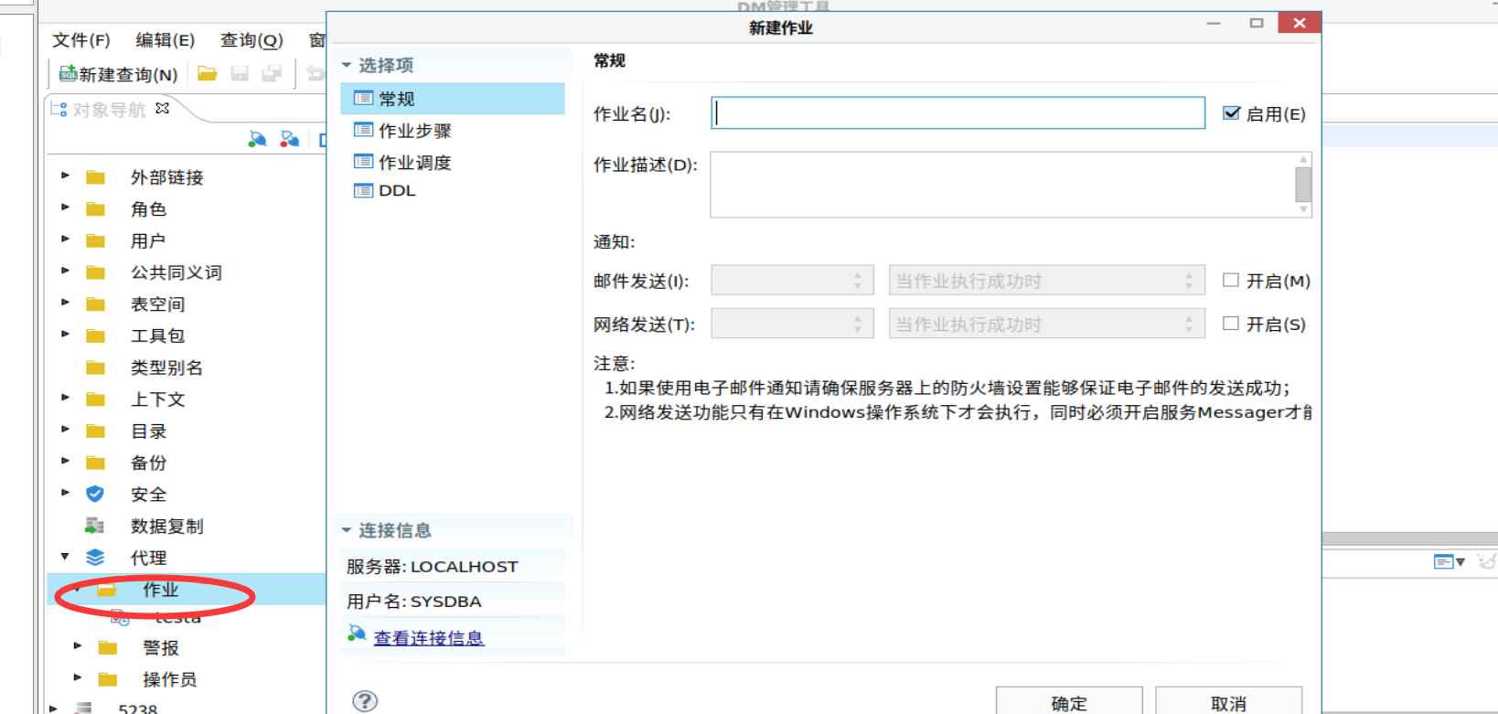Collapse the 选择项 section

pyautogui.click(x=347, y=65)
